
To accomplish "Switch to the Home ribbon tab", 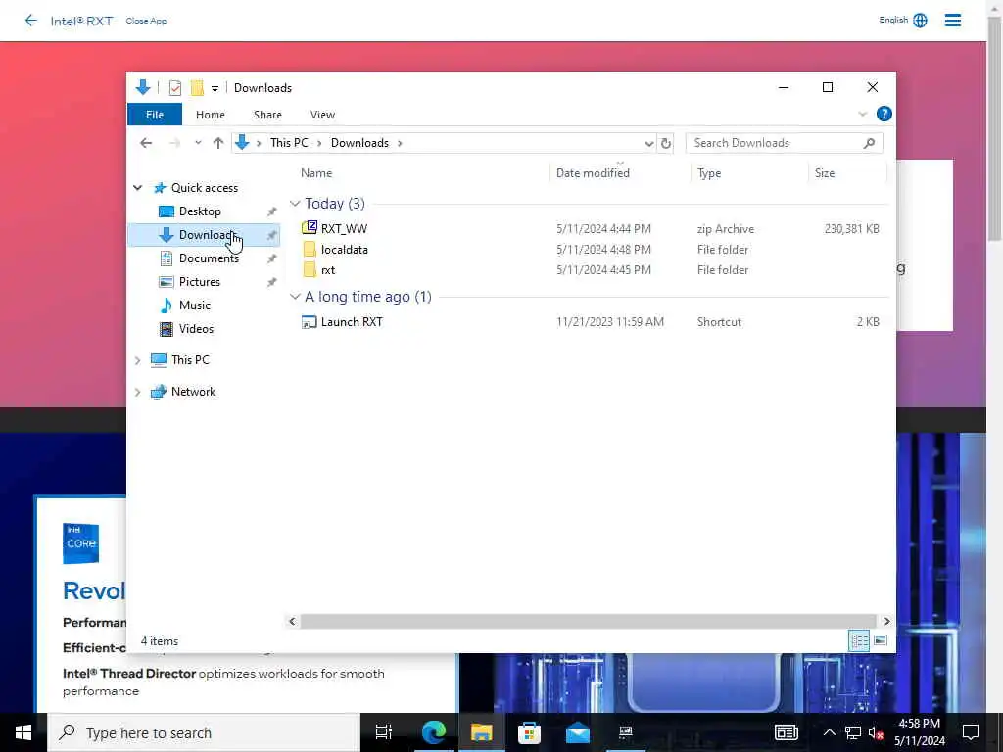I will tap(211, 115).
